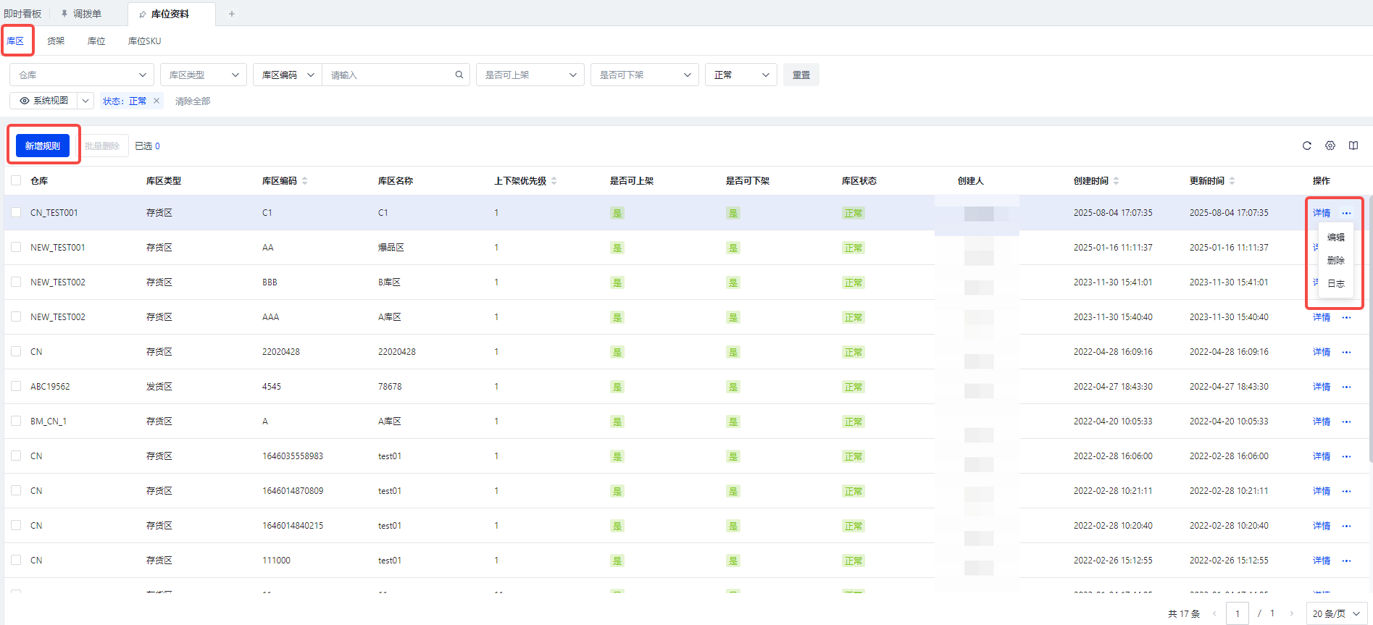Check the CN_TEST001 row checkbox
1373x625 pixels.
16,213
